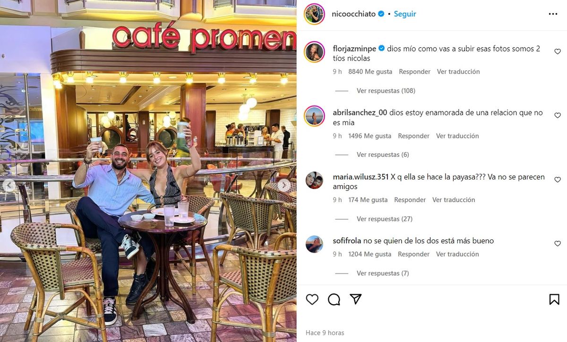Open the comment bubble icon

[334, 299]
